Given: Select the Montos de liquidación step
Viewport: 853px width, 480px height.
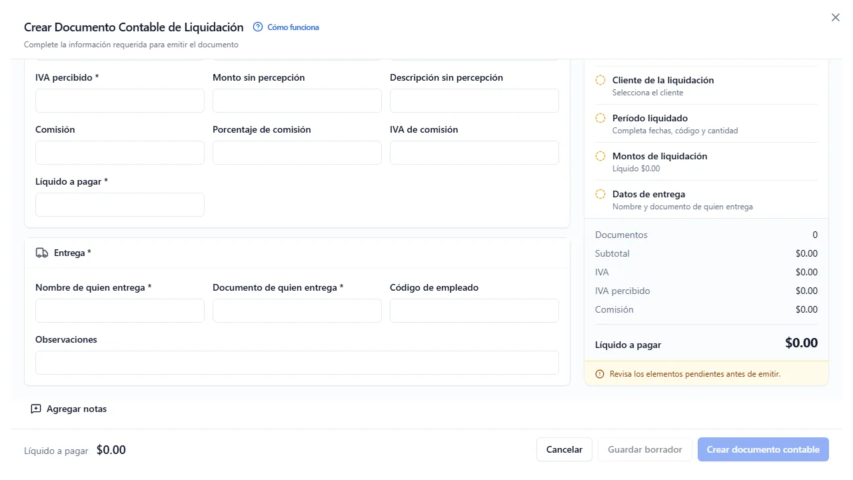Looking at the screenshot, I should 706,162.
